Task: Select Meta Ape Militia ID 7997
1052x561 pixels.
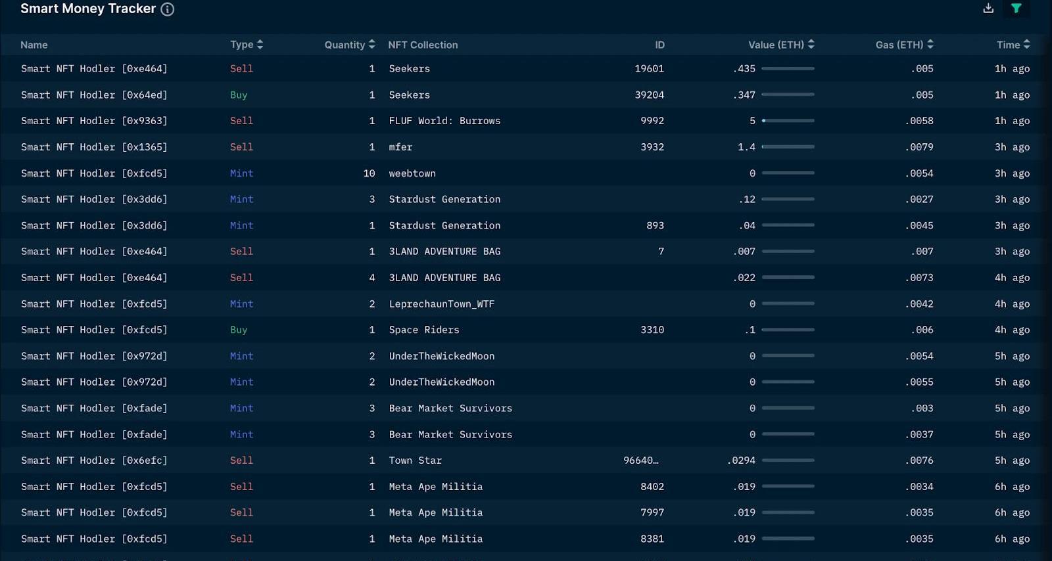Action: coord(652,512)
